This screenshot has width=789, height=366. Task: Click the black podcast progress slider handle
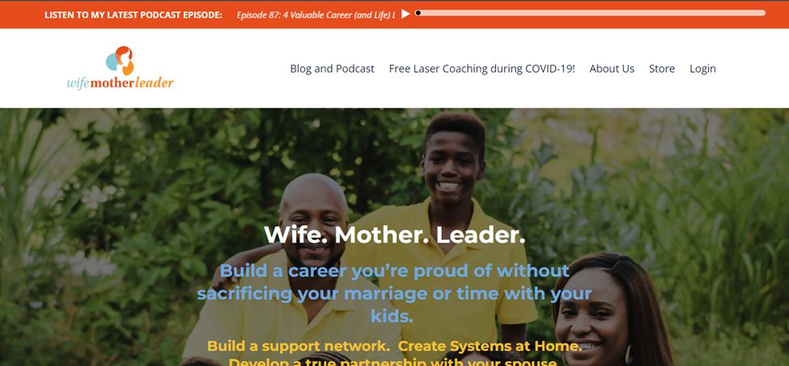pos(418,13)
